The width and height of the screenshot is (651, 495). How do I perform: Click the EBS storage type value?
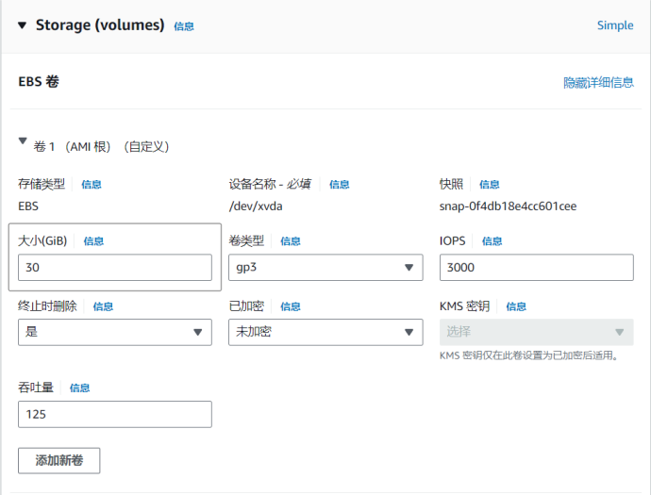click(x=28, y=206)
